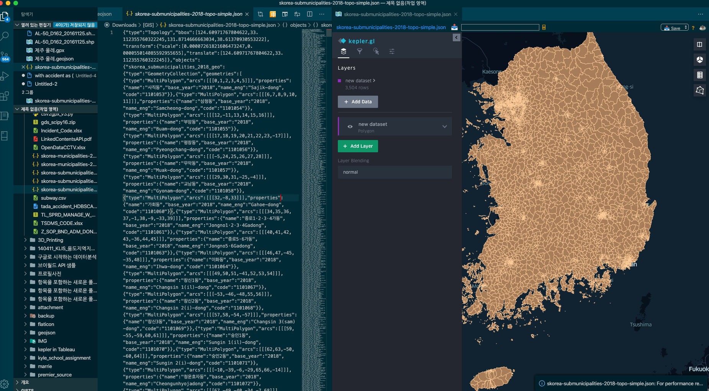Toggle 3D map view on the map
Screen dimensions: 709x391
click(x=700, y=60)
